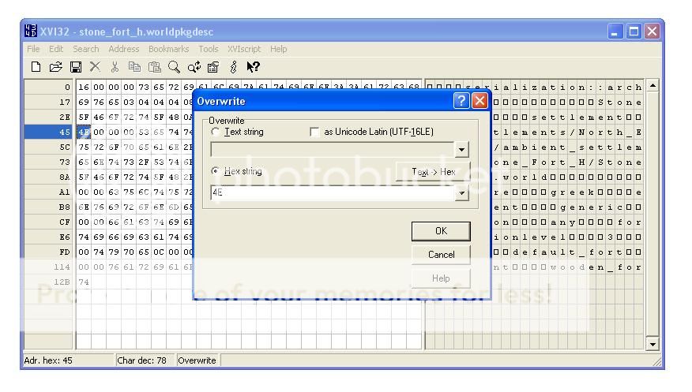Click the New file icon

38,67
